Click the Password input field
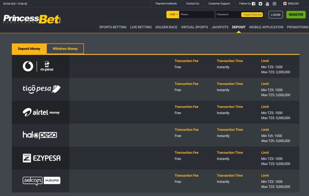 click(x=228, y=14)
